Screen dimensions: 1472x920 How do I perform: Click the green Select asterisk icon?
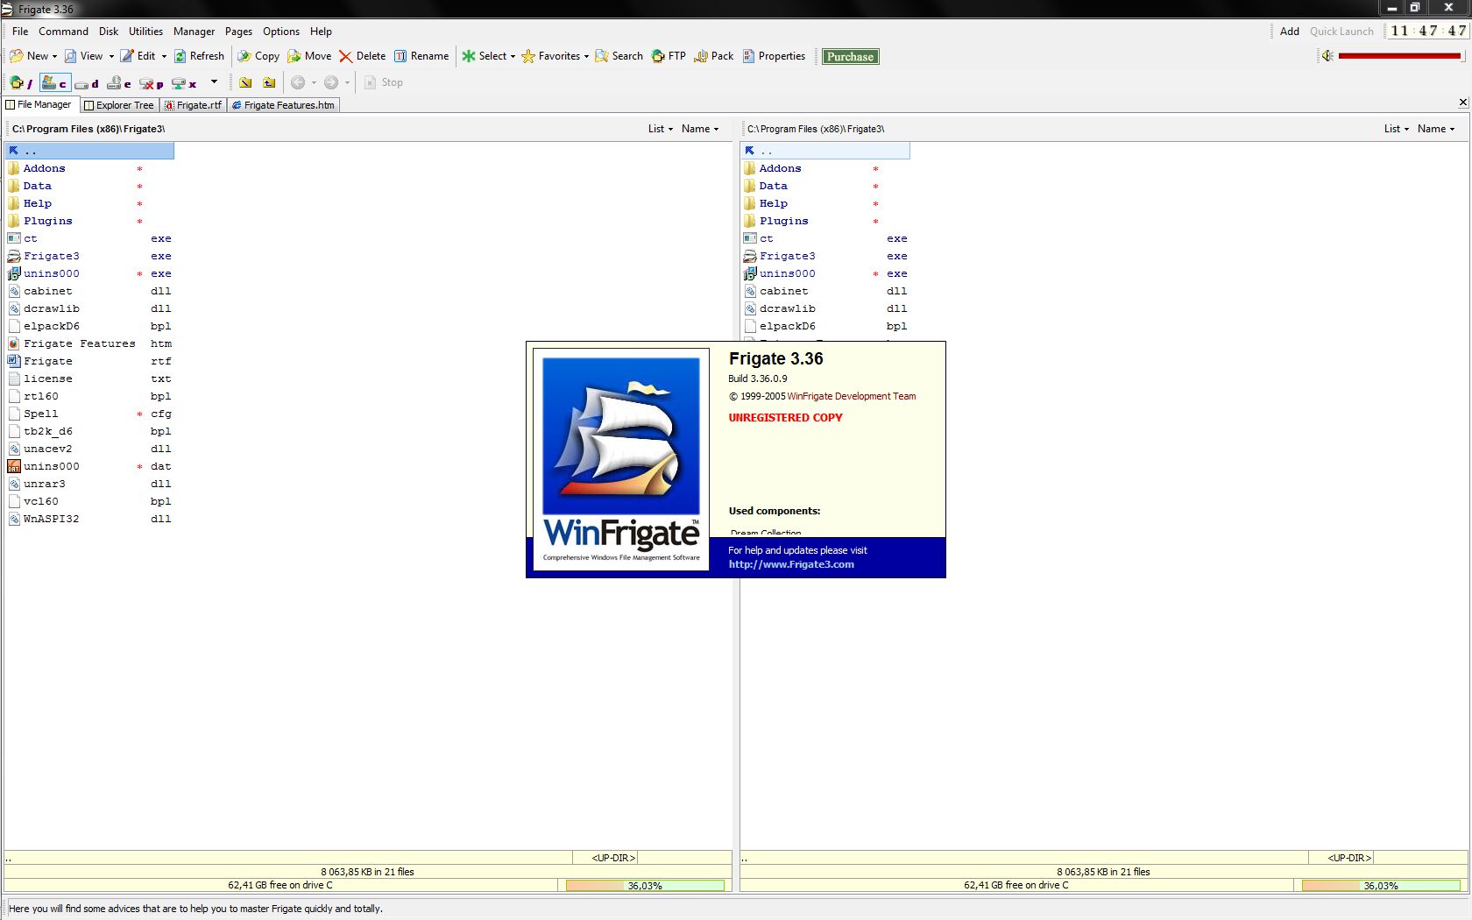[469, 56]
